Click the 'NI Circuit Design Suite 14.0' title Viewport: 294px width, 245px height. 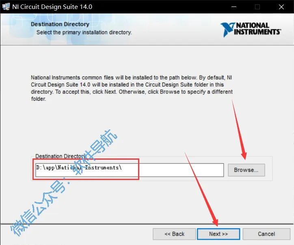pos(52,7)
